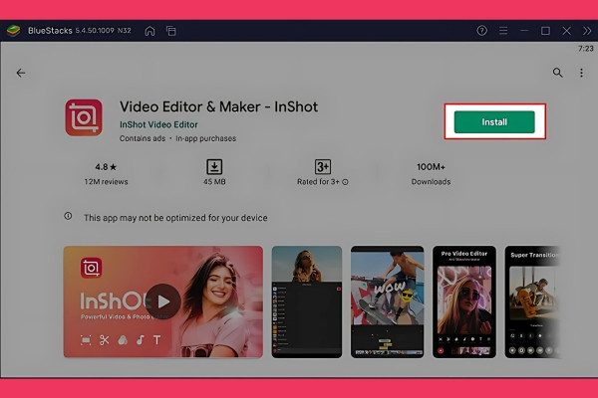The width and height of the screenshot is (598, 398).
Task: Open the BlueStacks hamburger menu
Action: (503, 31)
